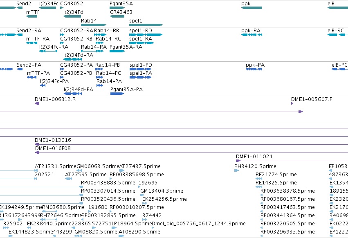Click the Dmel_dig_005756_0617_1244.3prime label

pyautogui.click(x=199, y=223)
